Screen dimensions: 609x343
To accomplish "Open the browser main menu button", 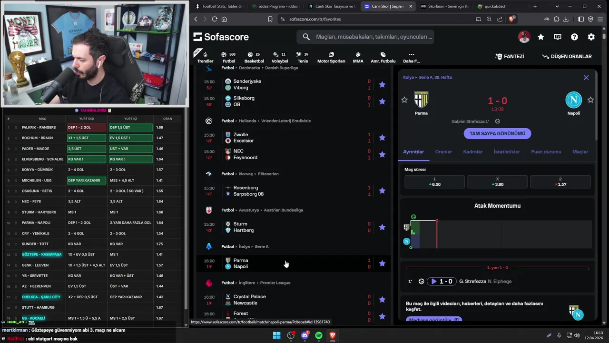I will (600, 19).
